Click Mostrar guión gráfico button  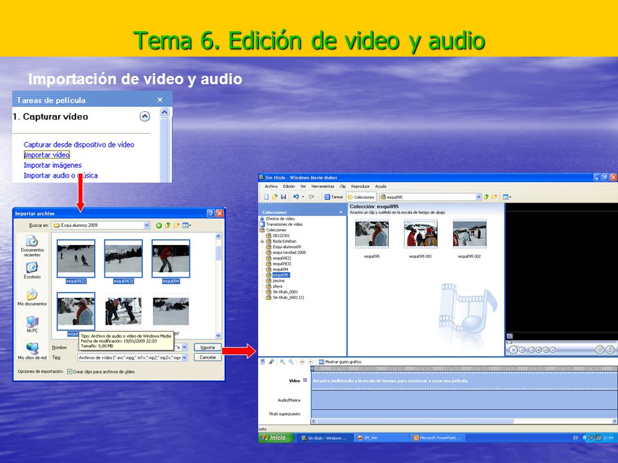[x=340, y=362]
